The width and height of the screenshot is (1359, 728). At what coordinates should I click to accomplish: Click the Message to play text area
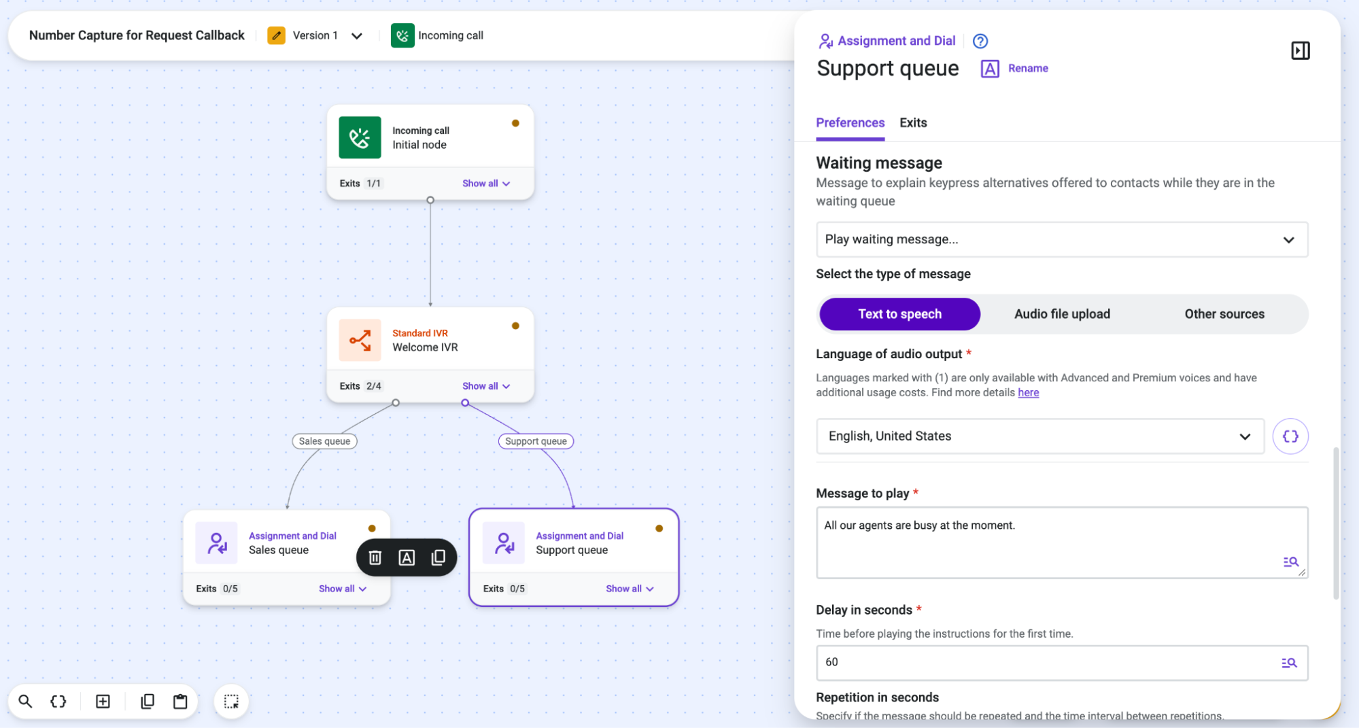1062,542
